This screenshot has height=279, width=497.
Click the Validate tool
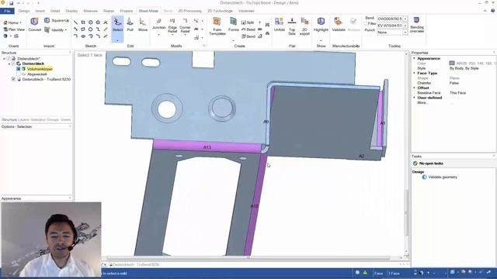coord(339,25)
